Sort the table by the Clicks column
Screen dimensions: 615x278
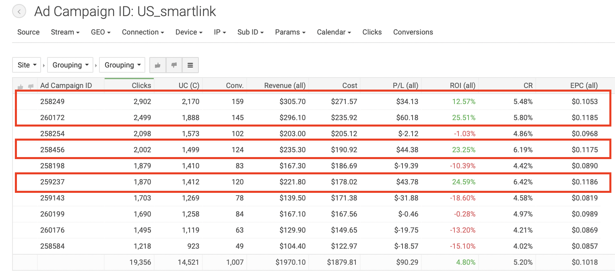141,85
